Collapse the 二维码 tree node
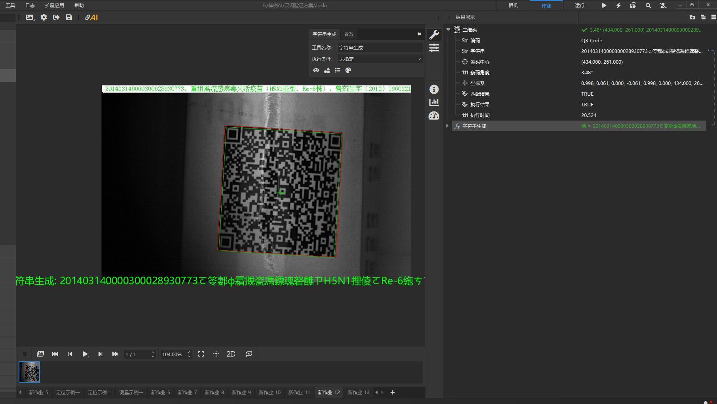The height and width of the screenshot is (404, 717). [x=448, y=30]
